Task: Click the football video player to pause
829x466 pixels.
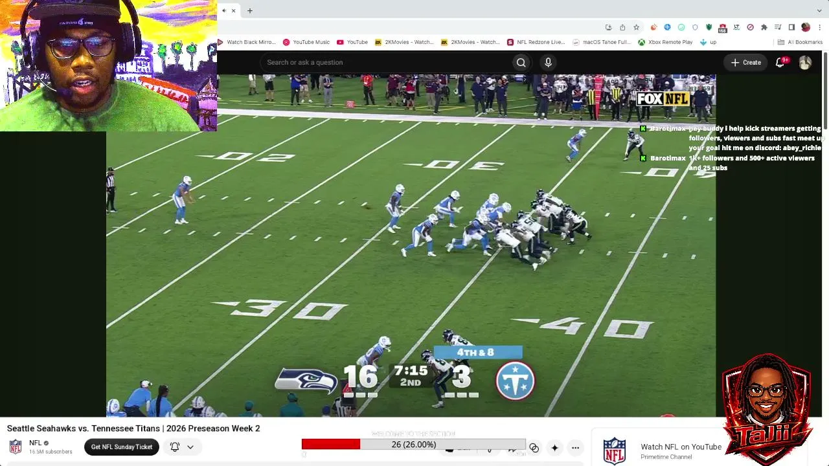Action: coord(411,246)
